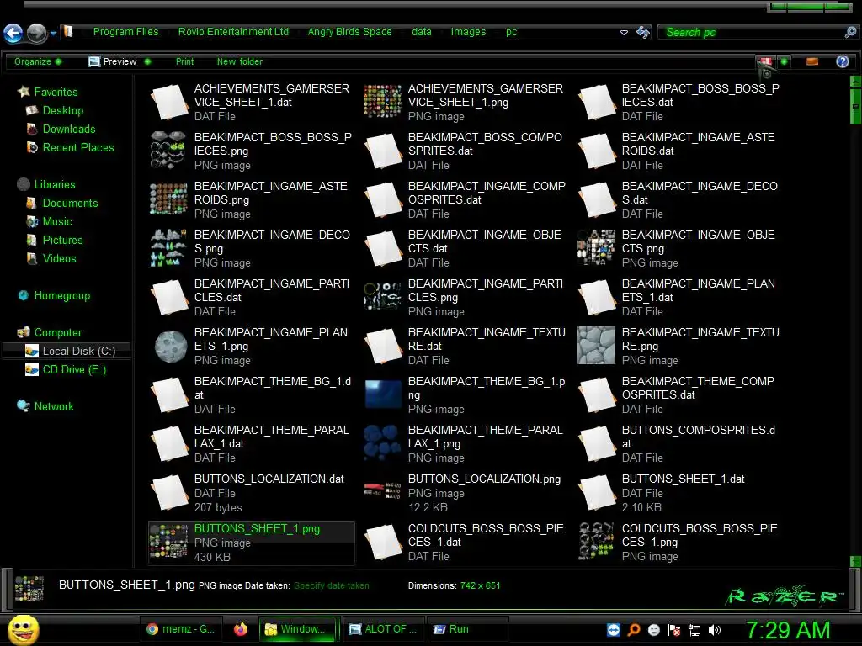Select BEAKIMPACT_INGAME_PLANETS_1.png thumbnail
The image size is (862, 646).
tap(170, 347)
